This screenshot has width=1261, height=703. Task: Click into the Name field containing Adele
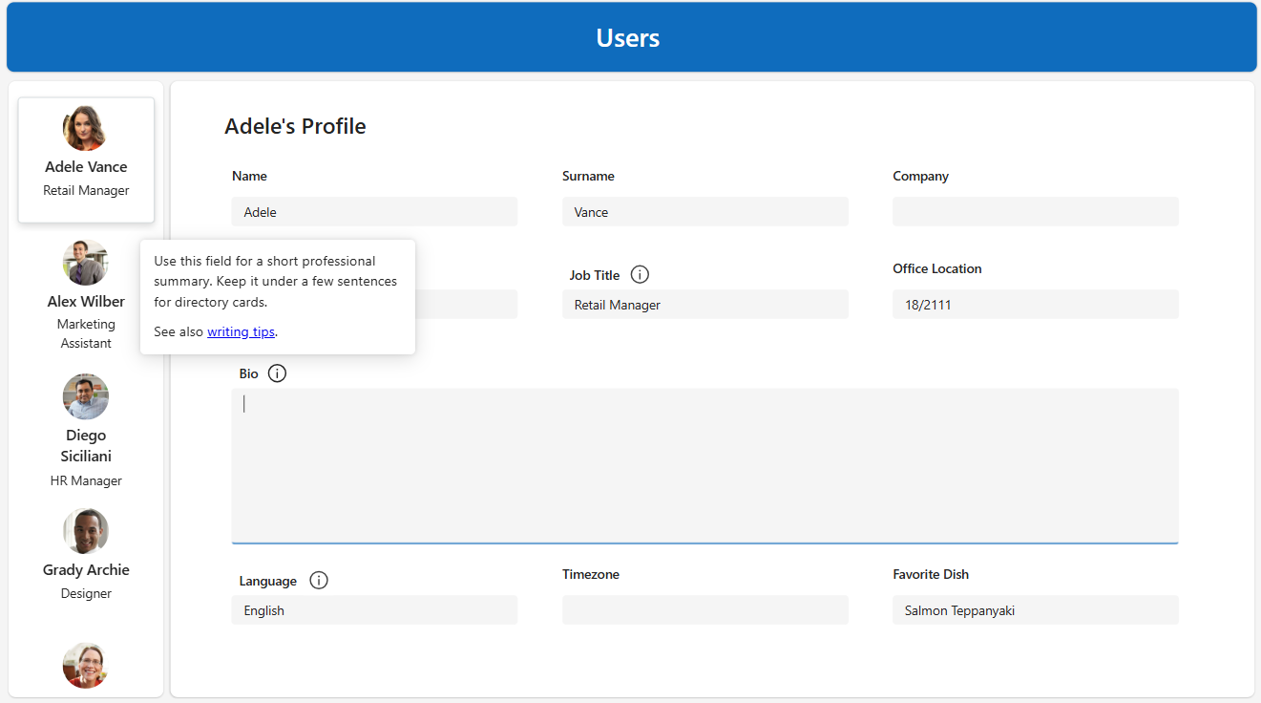pyautogui.click(x=374, y=212)
